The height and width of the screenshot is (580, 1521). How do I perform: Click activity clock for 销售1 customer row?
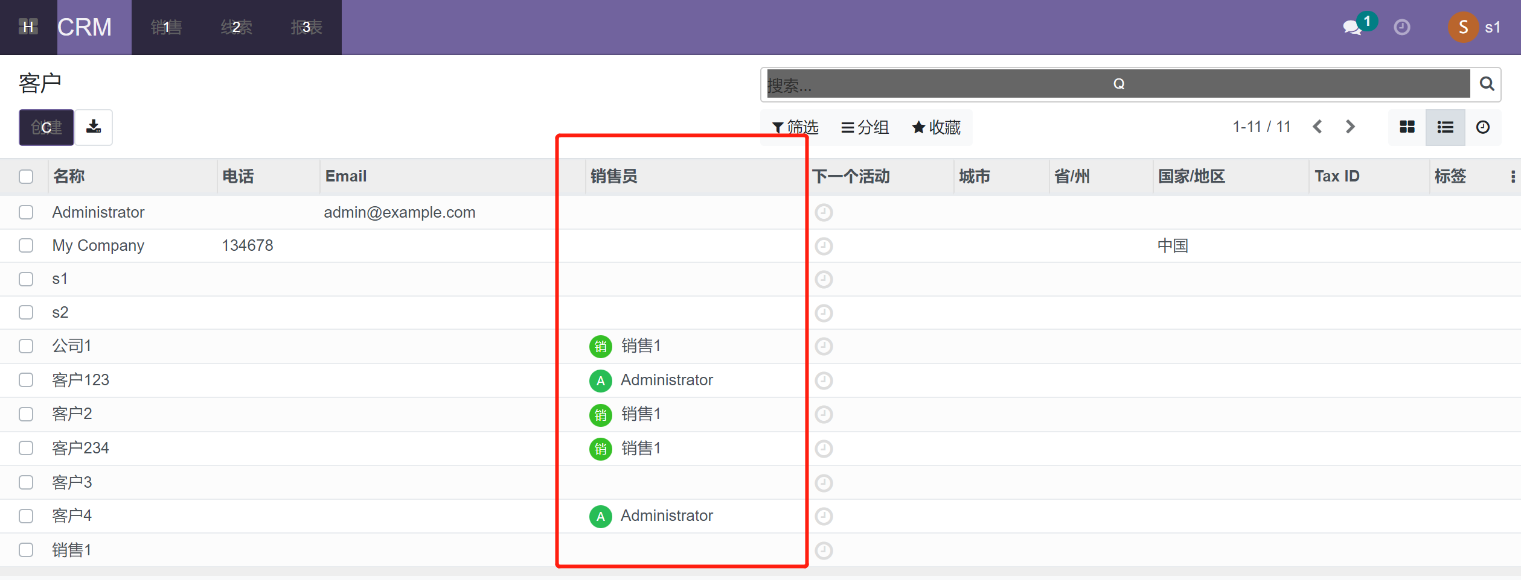tap(824, 550)
